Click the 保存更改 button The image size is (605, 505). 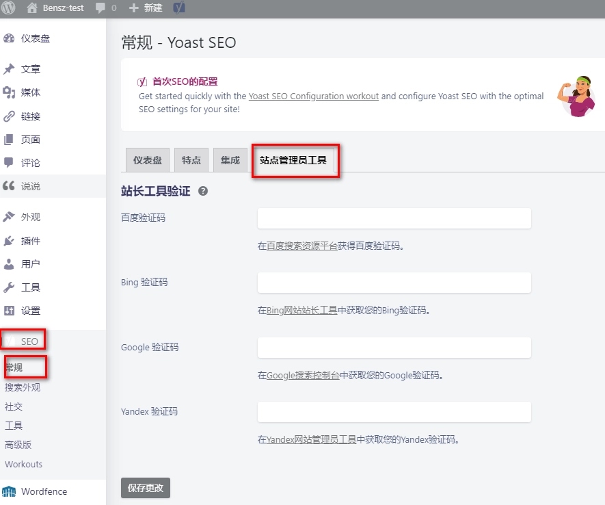pyautogui.click(x=146, y=488)
